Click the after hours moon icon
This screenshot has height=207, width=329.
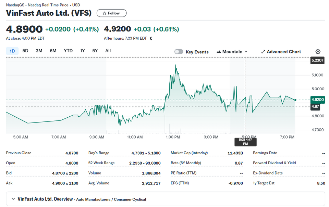coord(151,38)
